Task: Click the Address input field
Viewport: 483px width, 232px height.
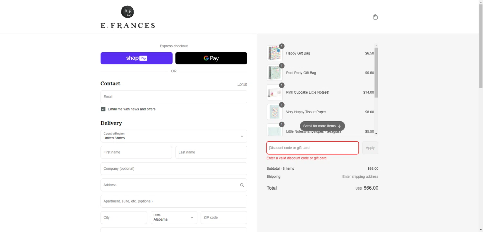Action: coord(174,185)
